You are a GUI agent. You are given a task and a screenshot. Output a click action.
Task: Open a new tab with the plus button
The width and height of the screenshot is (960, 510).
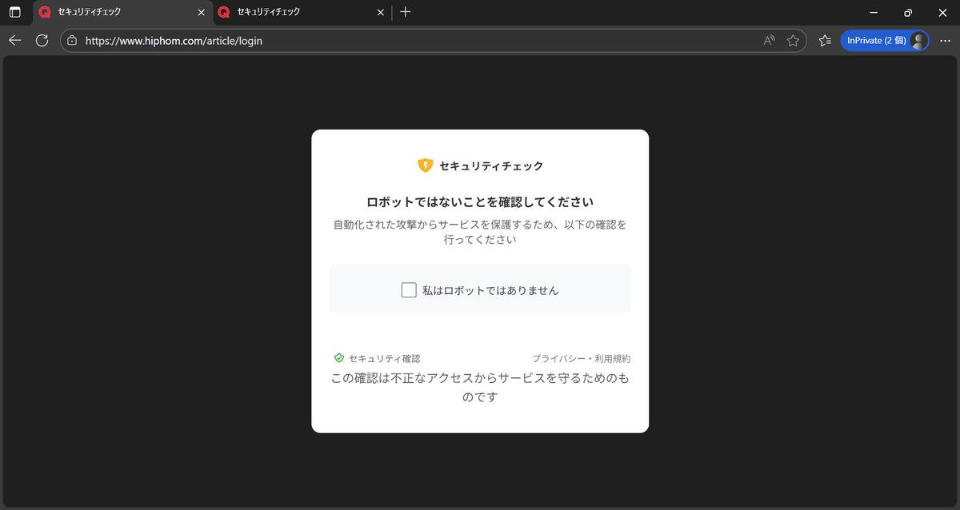(x=405, y=12)
